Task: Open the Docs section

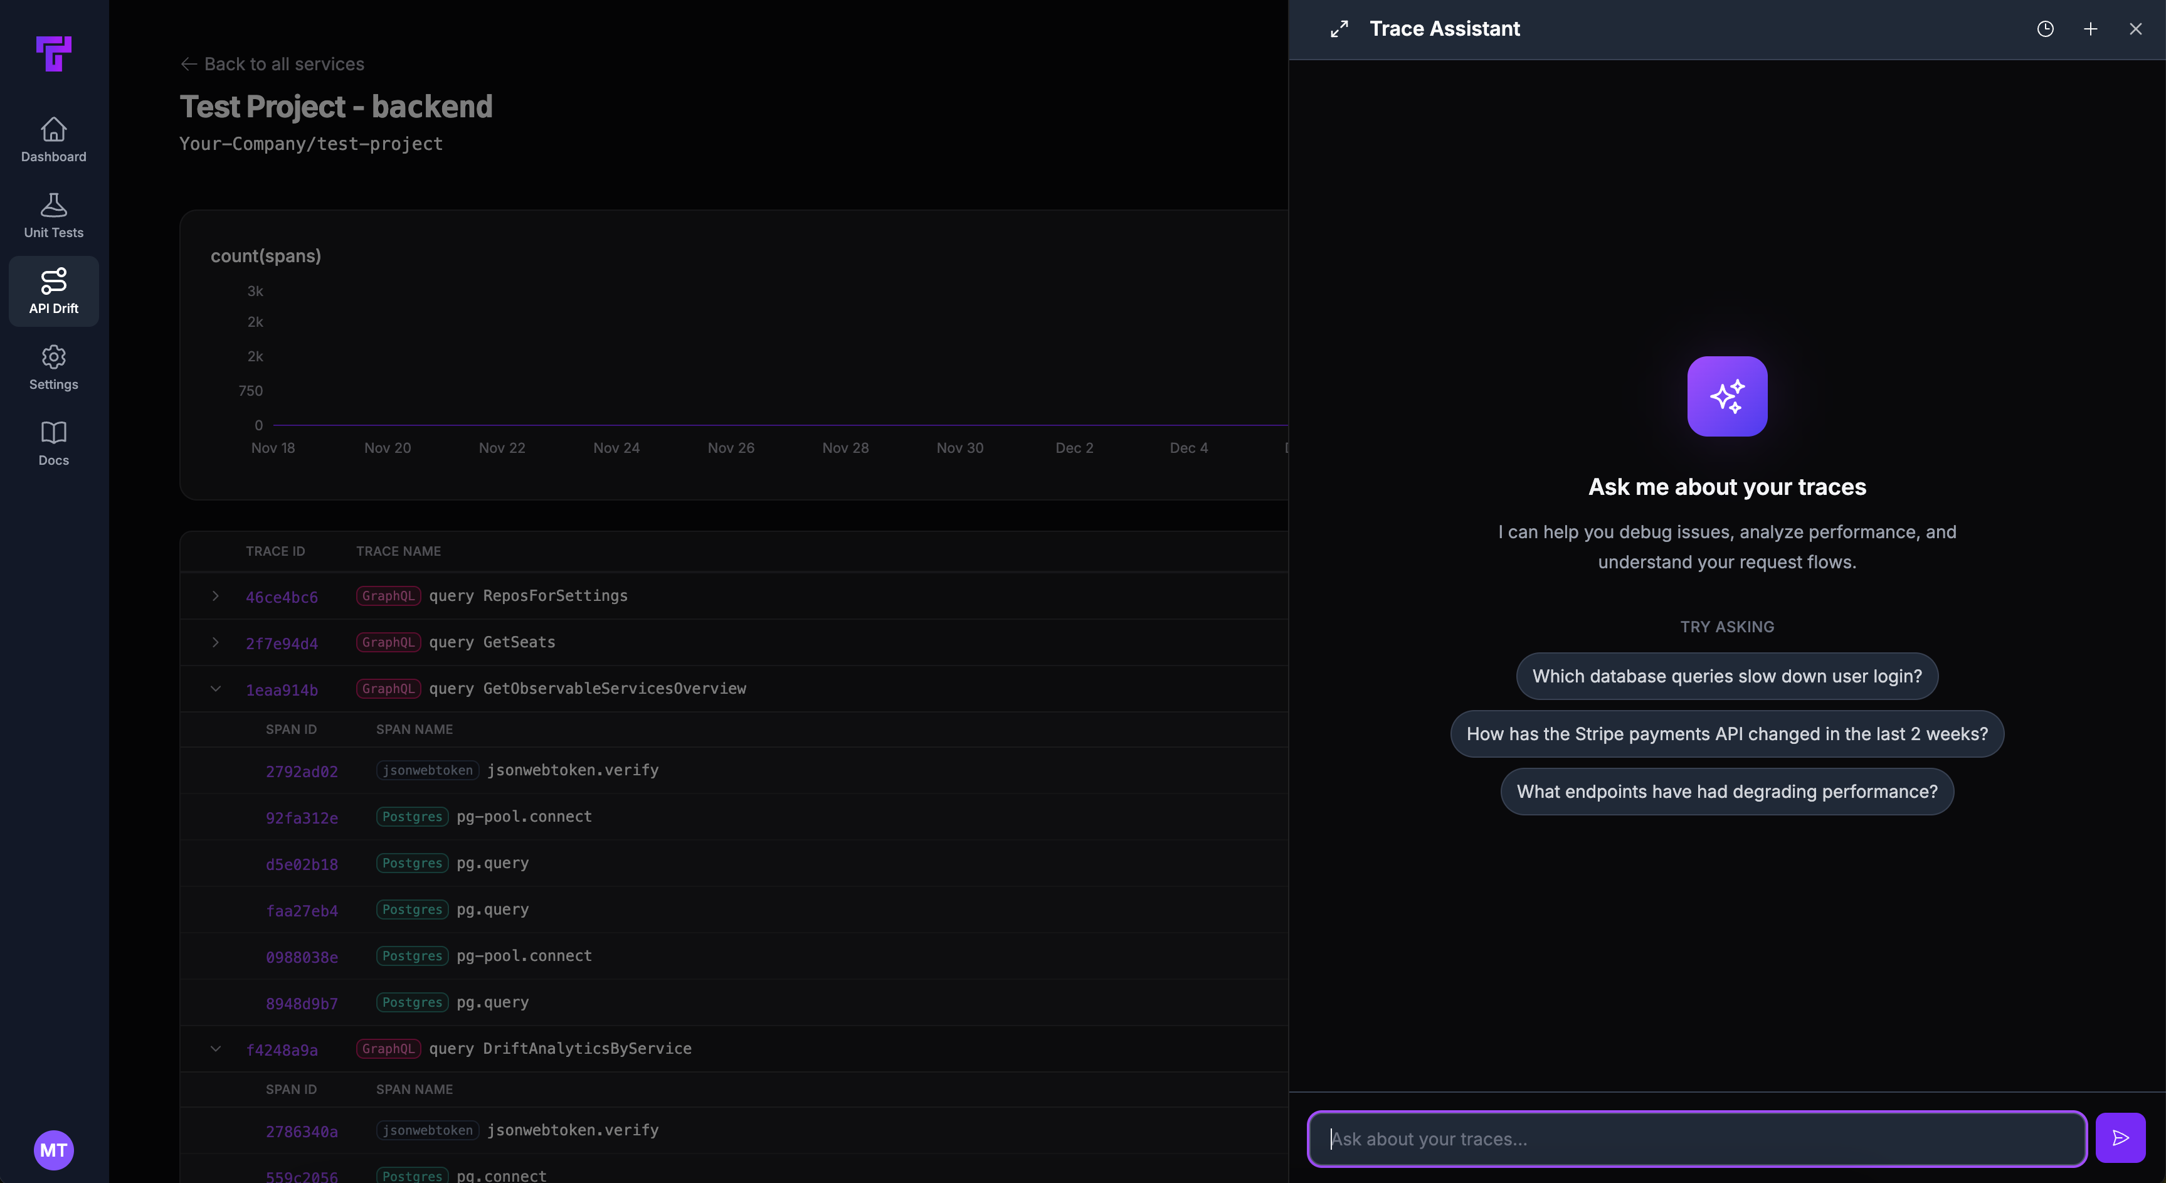Action: coord(53,443)
